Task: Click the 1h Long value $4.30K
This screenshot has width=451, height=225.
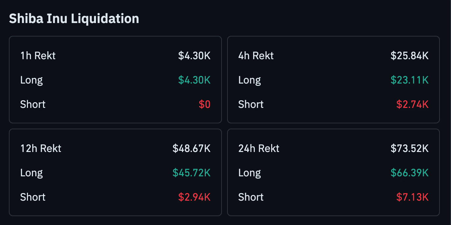Action: [x=194, y=80]
